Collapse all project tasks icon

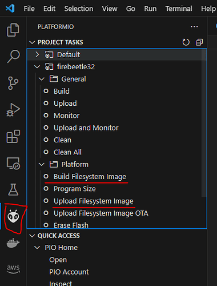click(199, 42)
